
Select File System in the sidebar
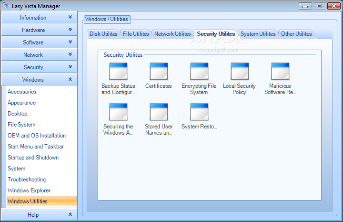pos(21,125)
